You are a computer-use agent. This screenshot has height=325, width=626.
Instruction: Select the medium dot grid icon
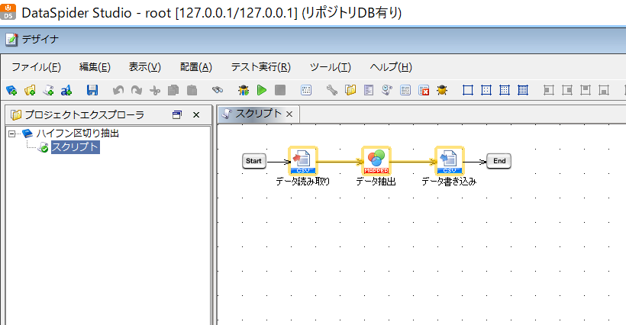click(x=505, y=90)
